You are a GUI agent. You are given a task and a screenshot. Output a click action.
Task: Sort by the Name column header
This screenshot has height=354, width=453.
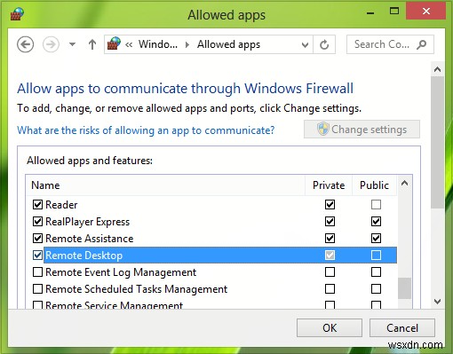(x=165, y=185)
